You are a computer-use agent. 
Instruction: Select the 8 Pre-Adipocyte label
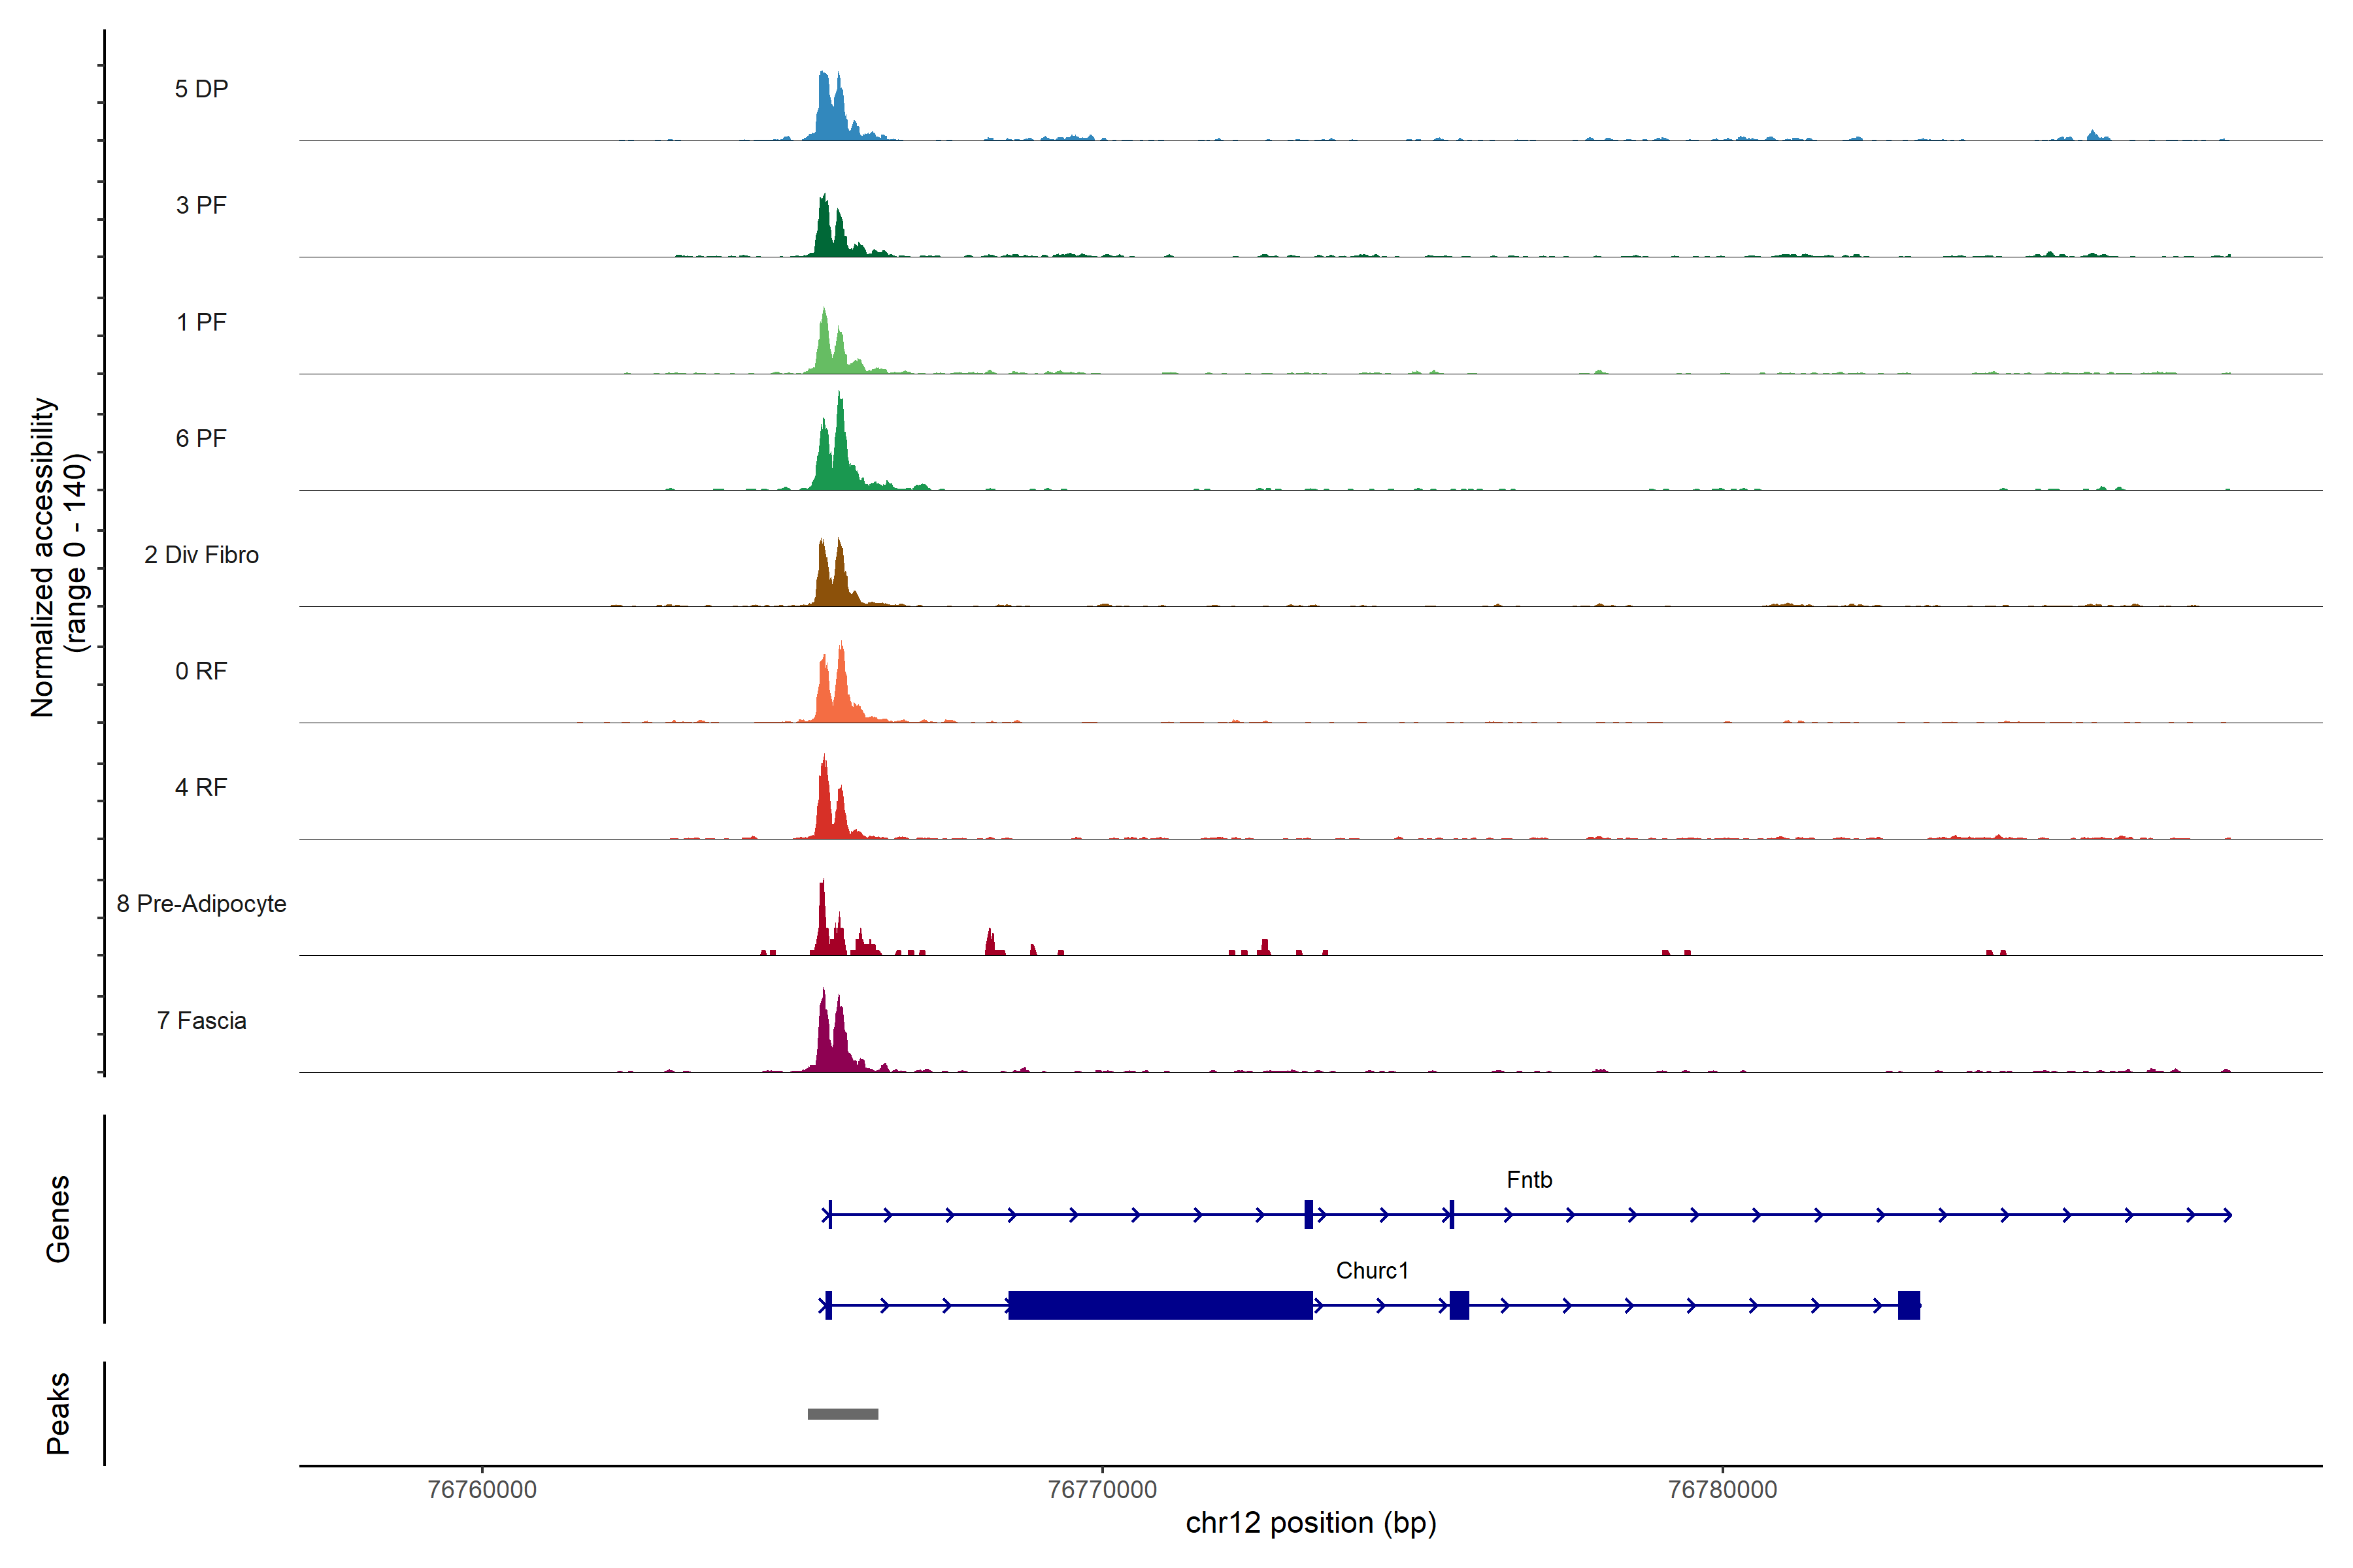click(x=201, y=904)
